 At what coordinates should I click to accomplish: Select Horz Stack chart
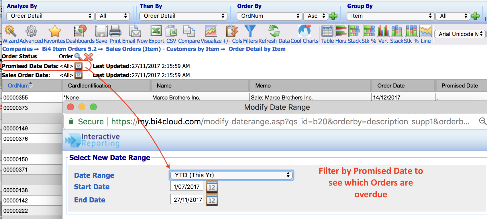tap(354, 31)
